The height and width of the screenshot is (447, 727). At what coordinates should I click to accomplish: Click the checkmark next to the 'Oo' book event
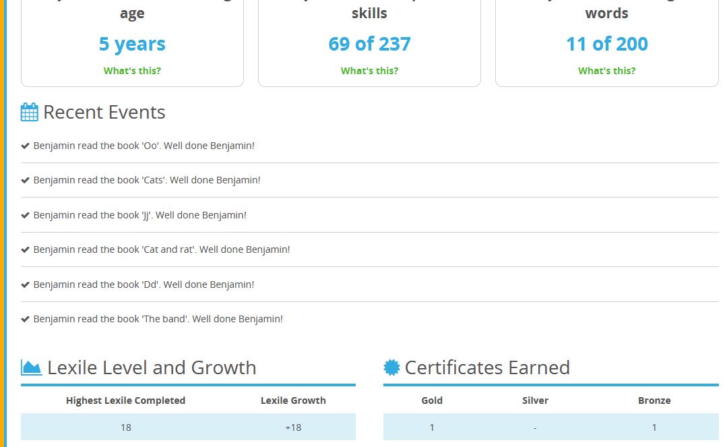(x=26, y=146)
